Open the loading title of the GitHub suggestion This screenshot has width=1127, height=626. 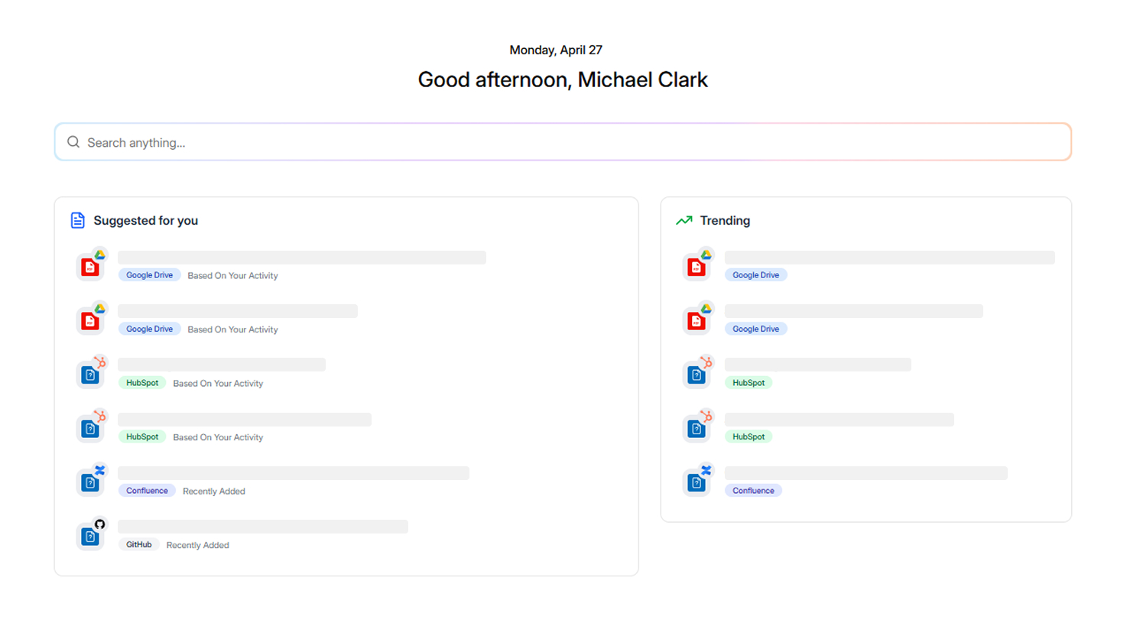pos(263,527)
